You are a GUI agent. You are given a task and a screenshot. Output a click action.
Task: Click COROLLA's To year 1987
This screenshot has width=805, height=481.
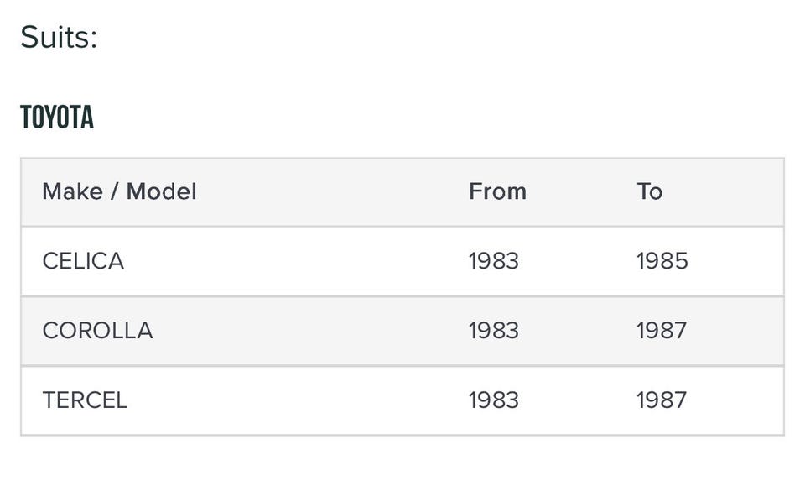(x=661, y=331)
